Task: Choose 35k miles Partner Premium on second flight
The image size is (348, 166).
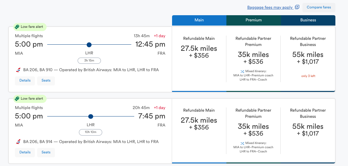Action: click(254, 130)
